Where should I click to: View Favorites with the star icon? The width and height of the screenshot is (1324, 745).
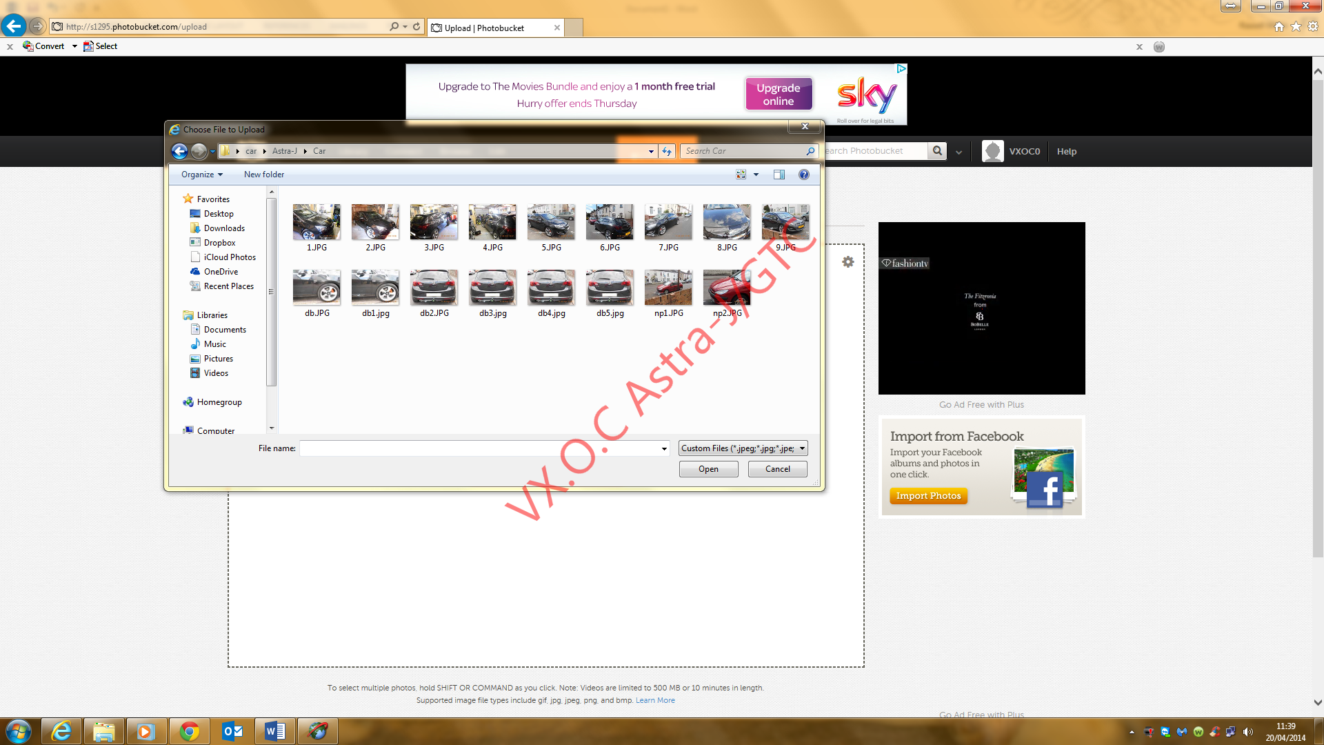coord(1294,26)
